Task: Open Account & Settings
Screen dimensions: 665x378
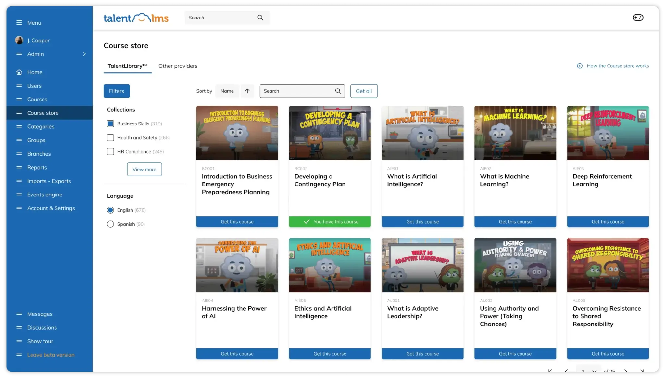Action: click(x=51, y=208)
